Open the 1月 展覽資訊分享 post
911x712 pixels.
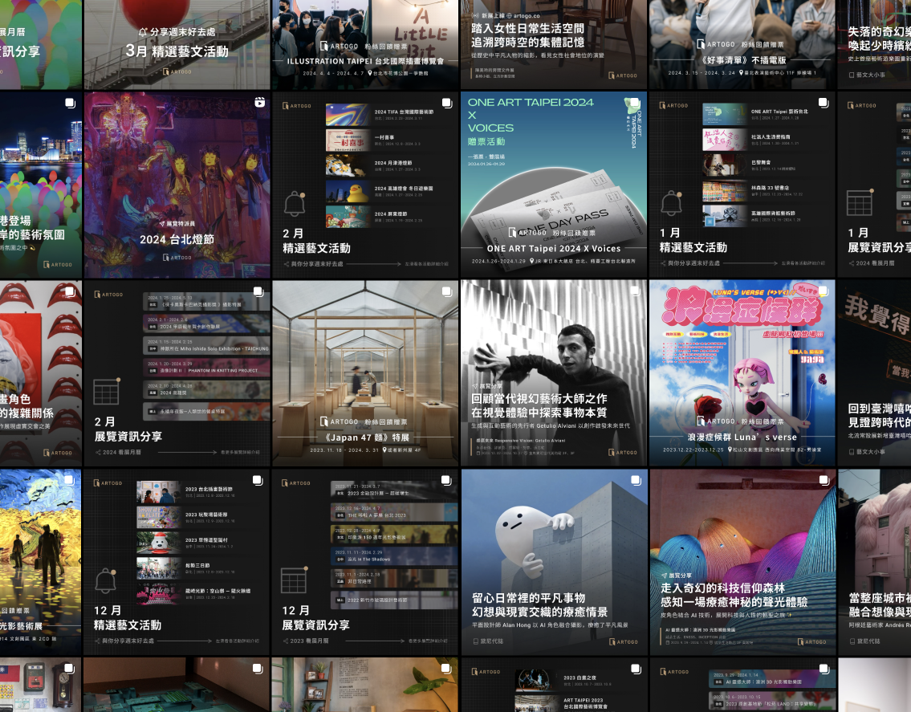tap(874, 185)
